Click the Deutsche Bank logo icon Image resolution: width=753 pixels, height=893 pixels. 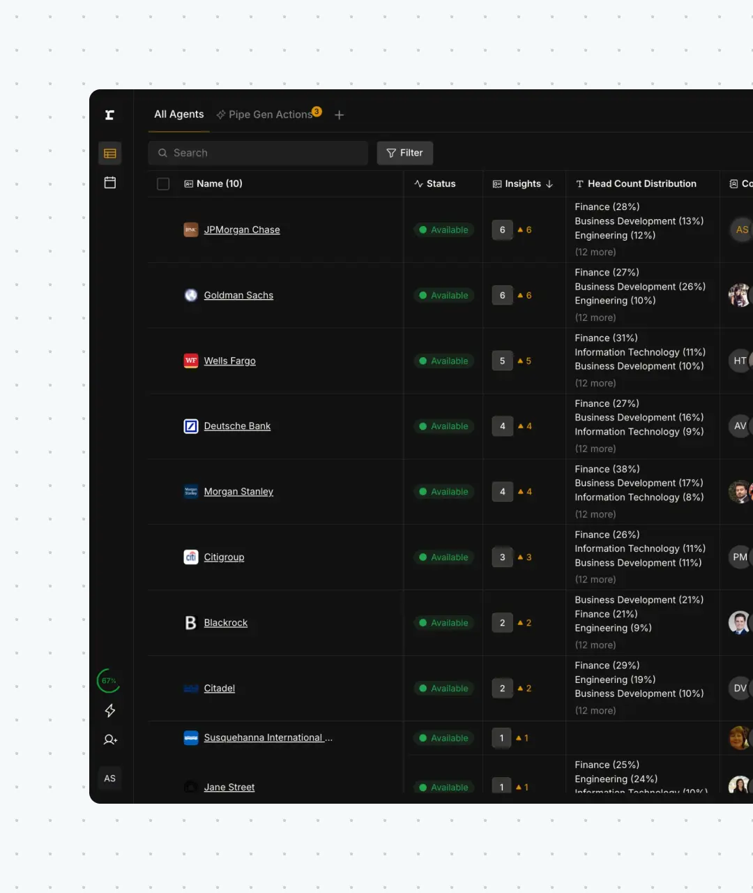(x=191, y=426)
